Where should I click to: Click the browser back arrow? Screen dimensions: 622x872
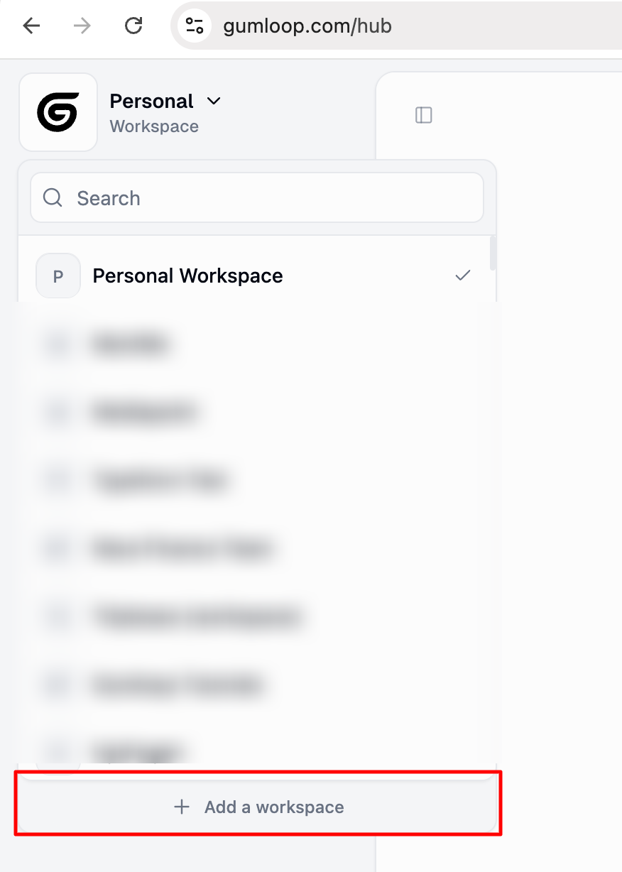coord(31,26)
